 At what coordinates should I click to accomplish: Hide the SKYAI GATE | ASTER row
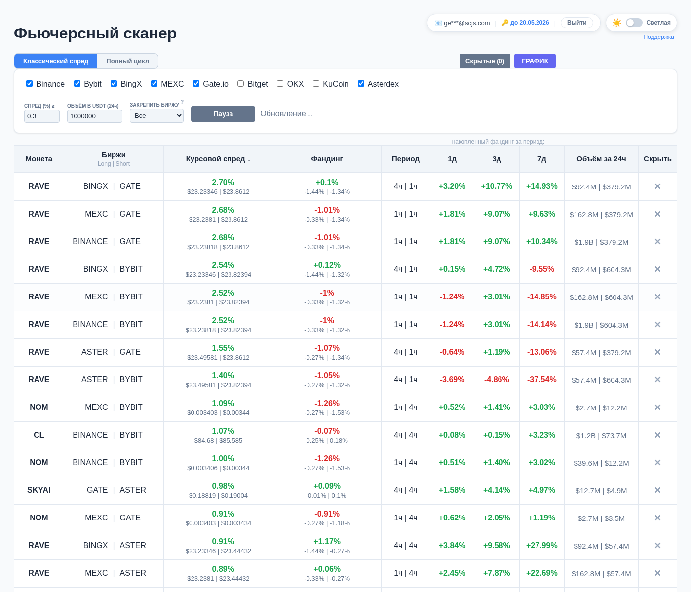(657, 490)
